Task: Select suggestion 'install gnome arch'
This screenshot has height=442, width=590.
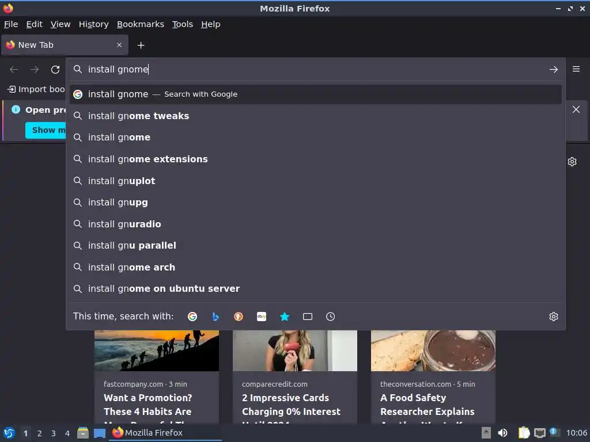Action: tap(315, 267)
